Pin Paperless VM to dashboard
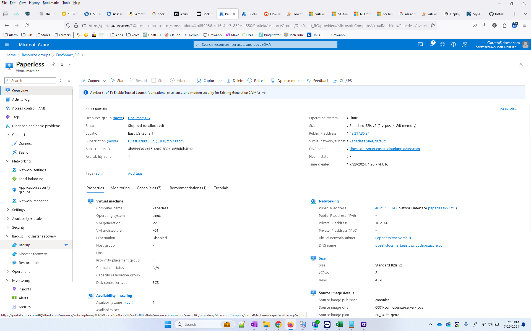 tap(53, 64)
